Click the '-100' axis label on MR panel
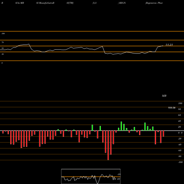This screenshot has height=184, width=184. click(x=180, y=162)
